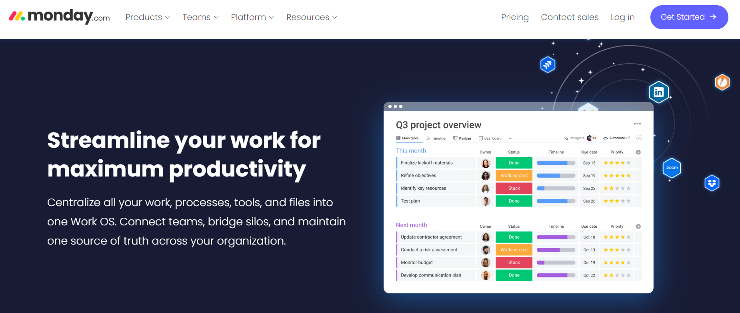This screenshot has width=740, height=313.
Task: Click the monday.com logo
Action: coord(59,17)
